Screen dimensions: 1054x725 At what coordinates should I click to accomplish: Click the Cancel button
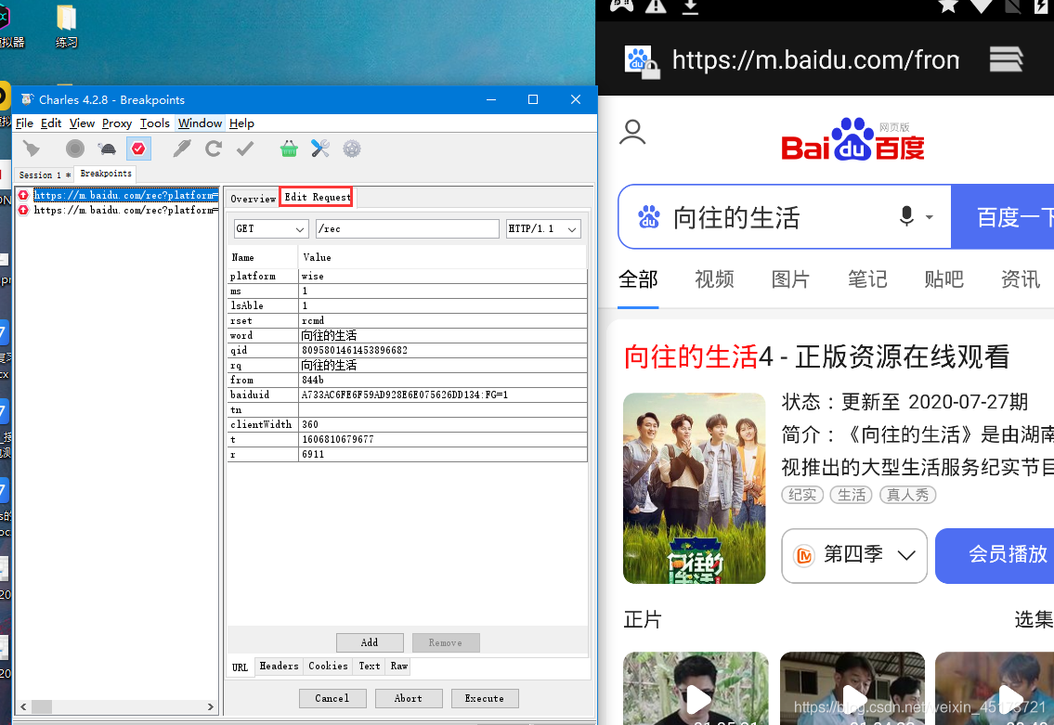tap(332, 698)
